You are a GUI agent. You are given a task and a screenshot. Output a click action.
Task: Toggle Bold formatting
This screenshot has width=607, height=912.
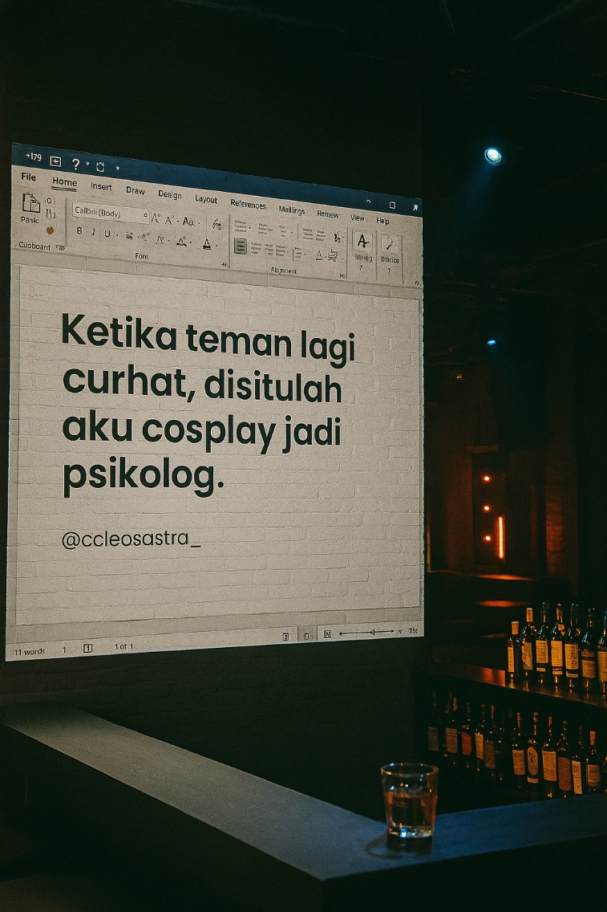pyautogui.click(x=79, y=231)
